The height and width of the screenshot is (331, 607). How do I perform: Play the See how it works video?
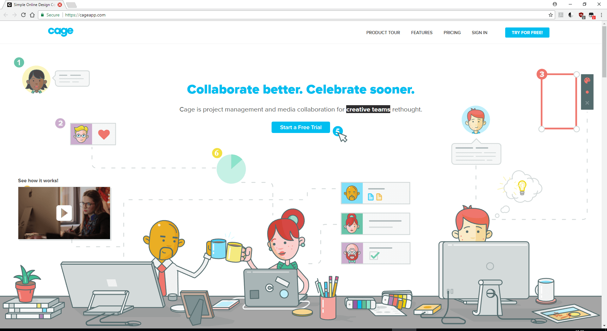(x=64, y=213)
